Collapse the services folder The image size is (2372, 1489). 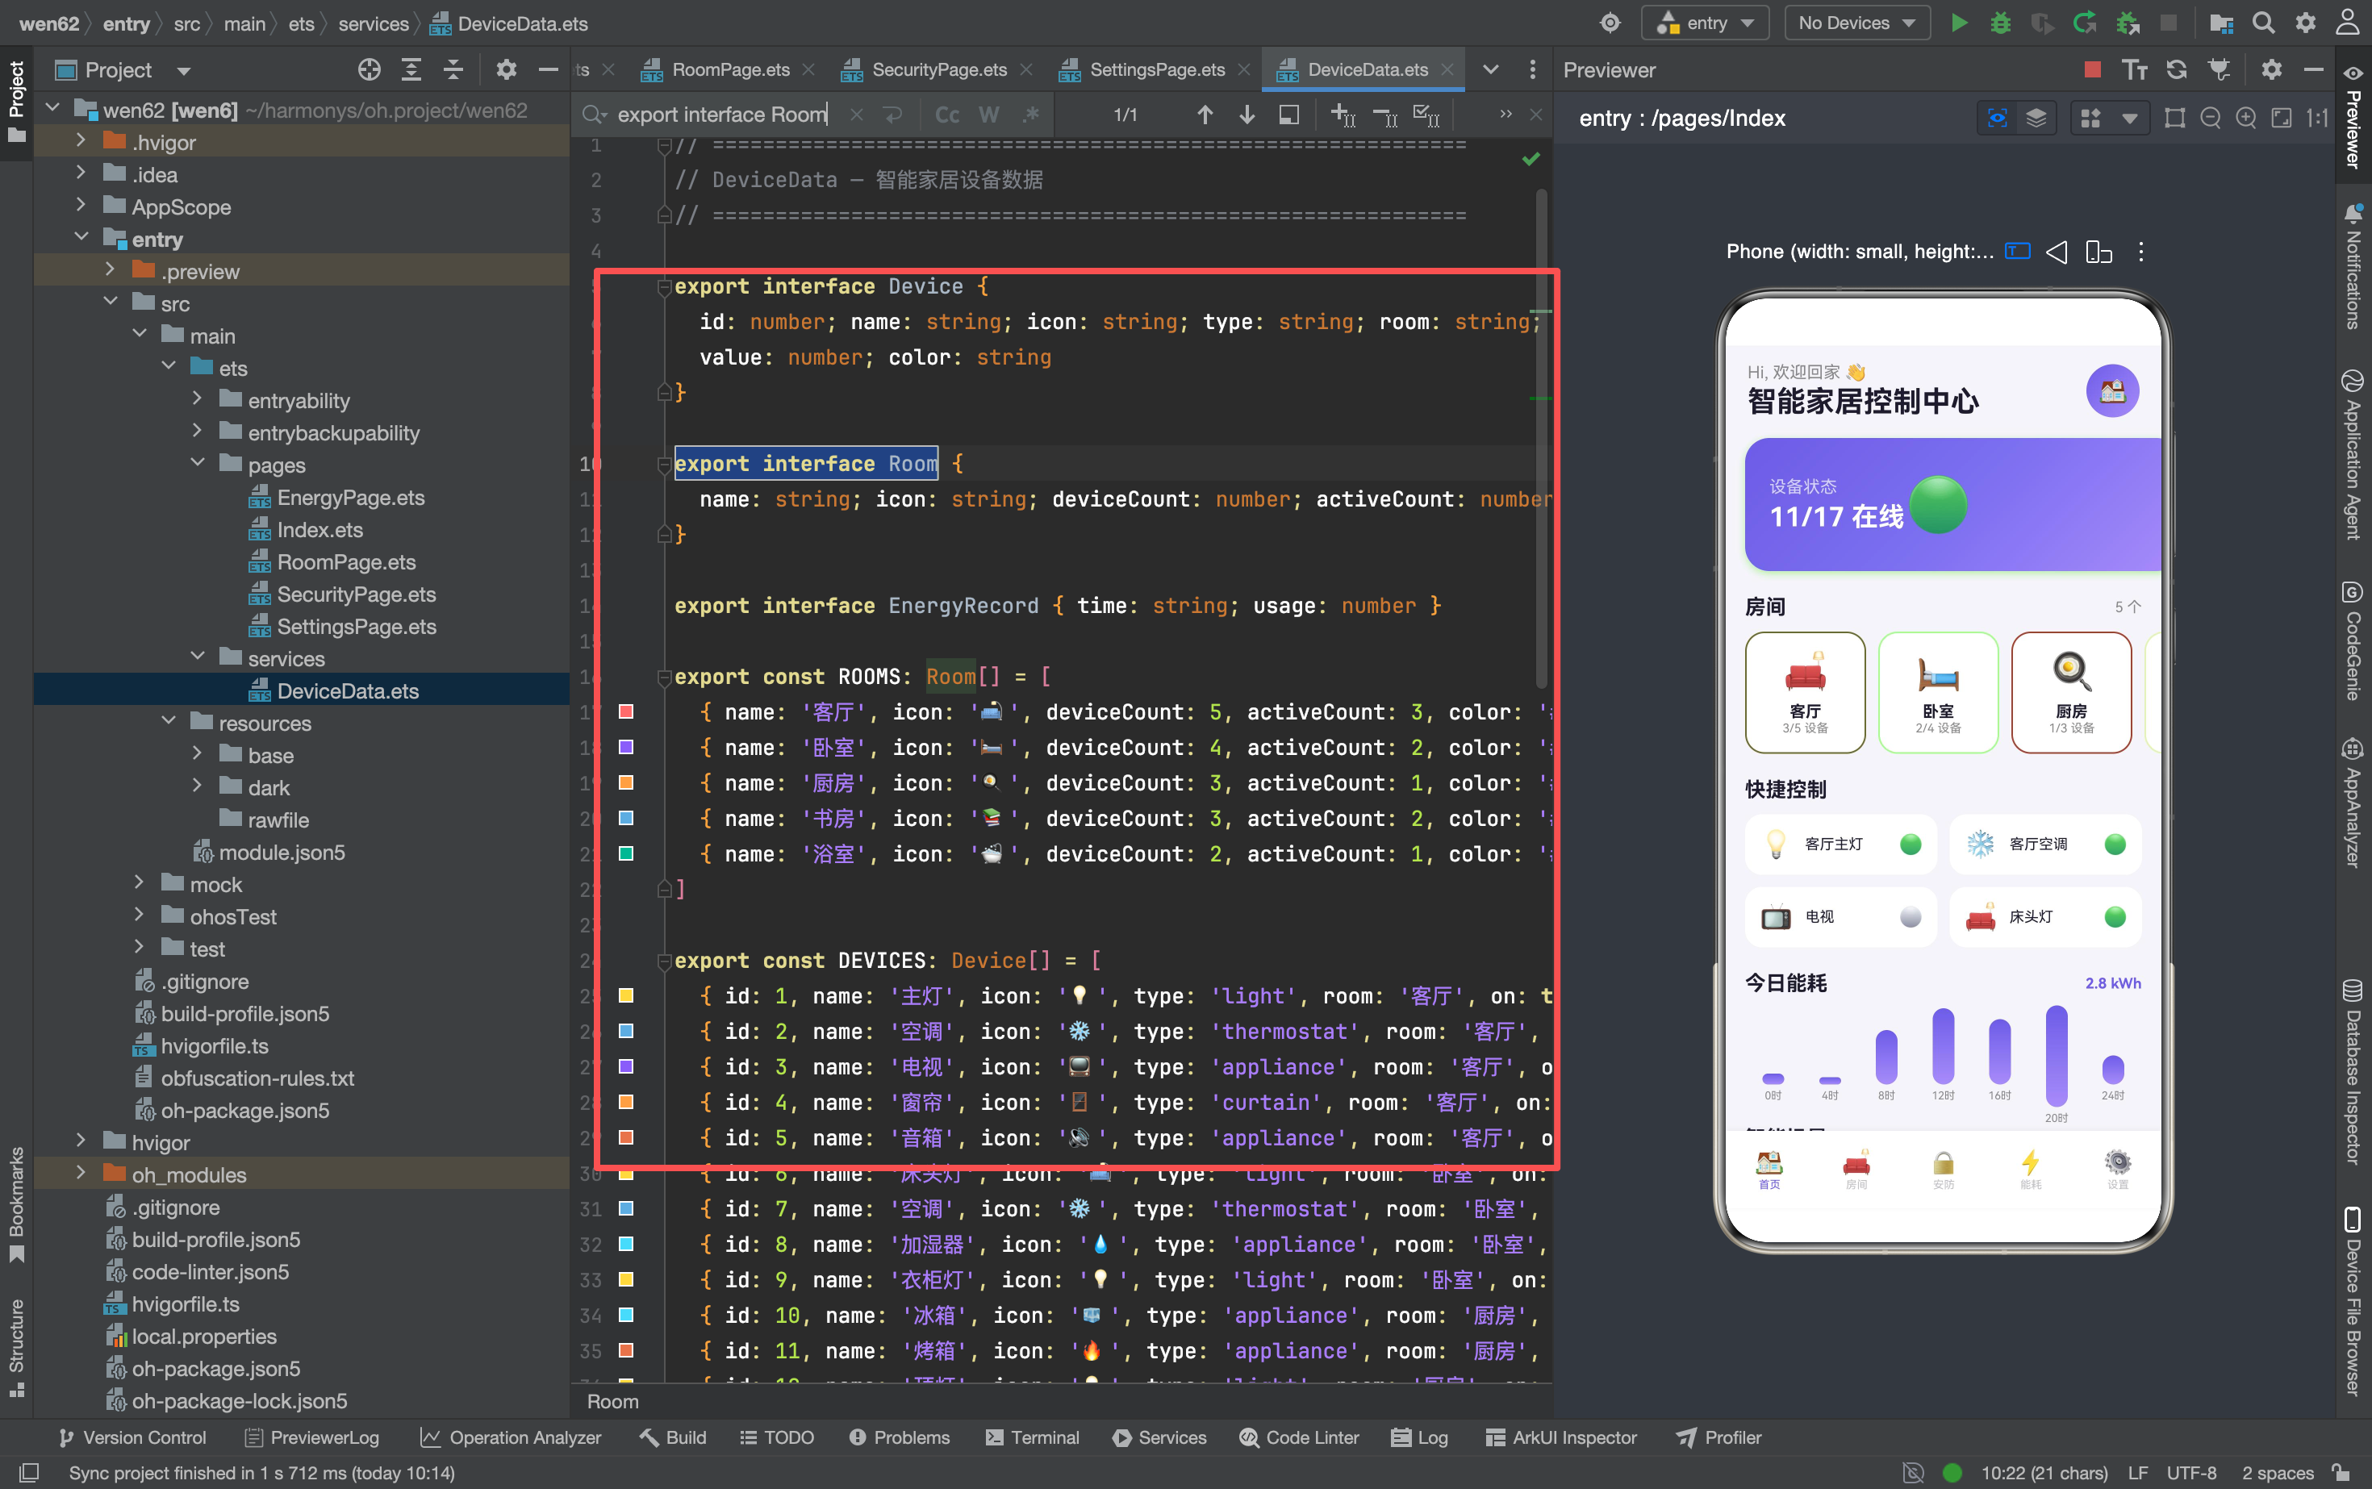pyautogui.click(x=197, y=657)
